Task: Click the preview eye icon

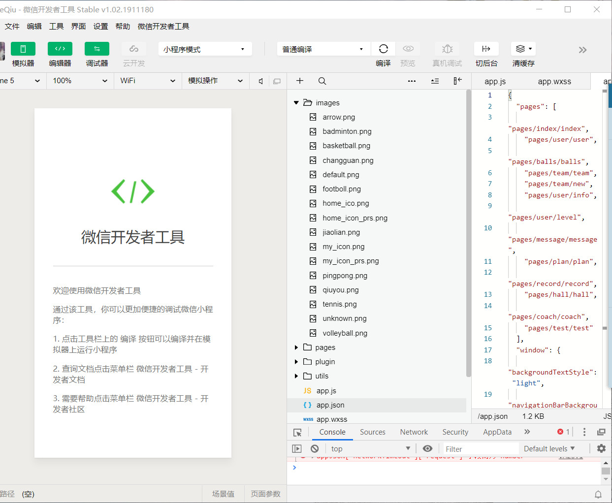Action: click(x=408, y=49)
